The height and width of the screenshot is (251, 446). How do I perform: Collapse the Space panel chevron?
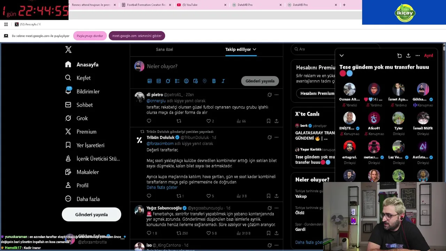341,55
